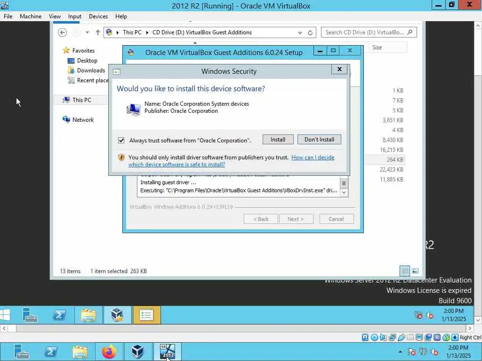Click the guest Start button
Viewport: 482px width, 361px height.
[x=5, y=314]
